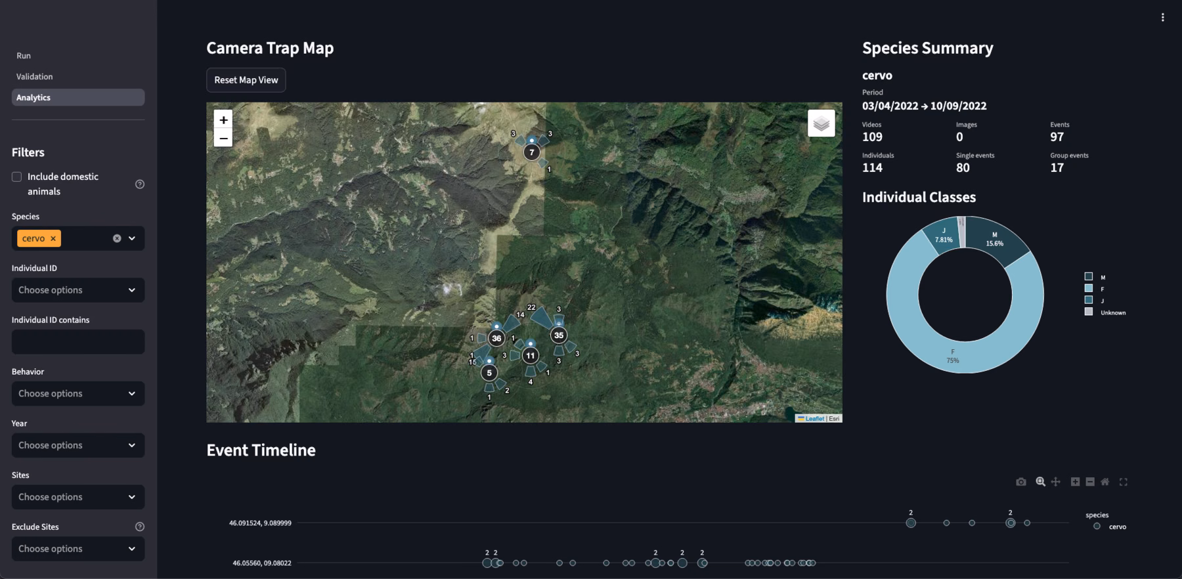This screenshot has width=1182, height=579.
Task: Open camera site marker labeled 11
Action: click(x=531, y=356)
